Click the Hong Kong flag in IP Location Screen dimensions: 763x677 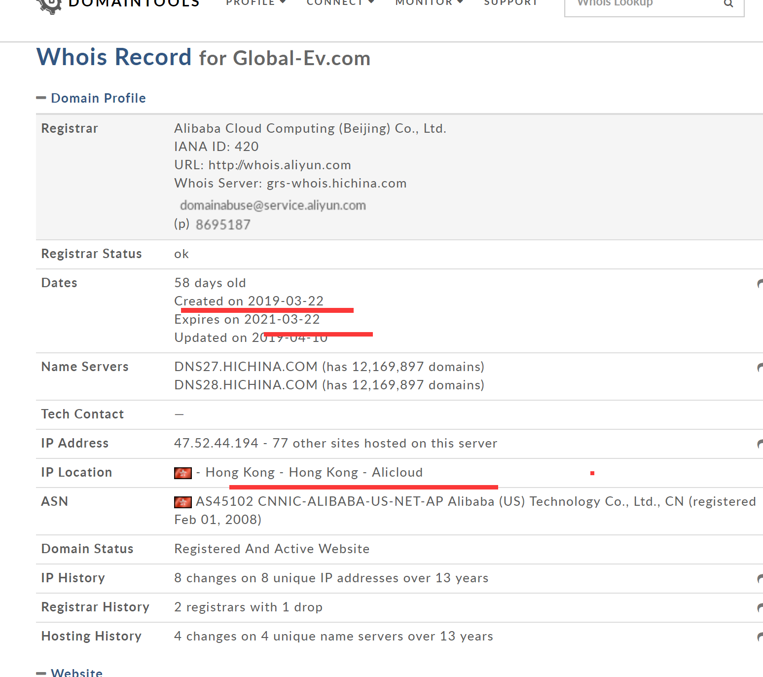183,473
